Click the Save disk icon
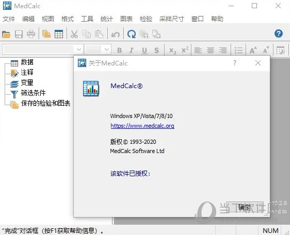Viewport: 290px width, 235px height. (x=19, y=35)
